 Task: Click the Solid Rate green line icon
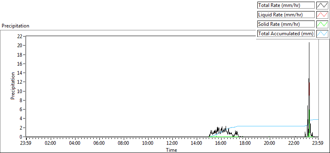pos(323,24)
